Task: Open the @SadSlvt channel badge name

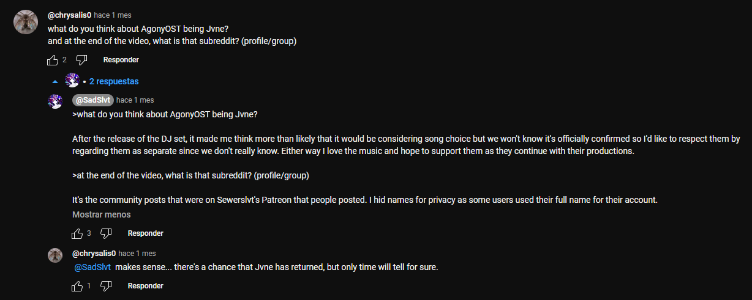Action: tap(93, 100)
